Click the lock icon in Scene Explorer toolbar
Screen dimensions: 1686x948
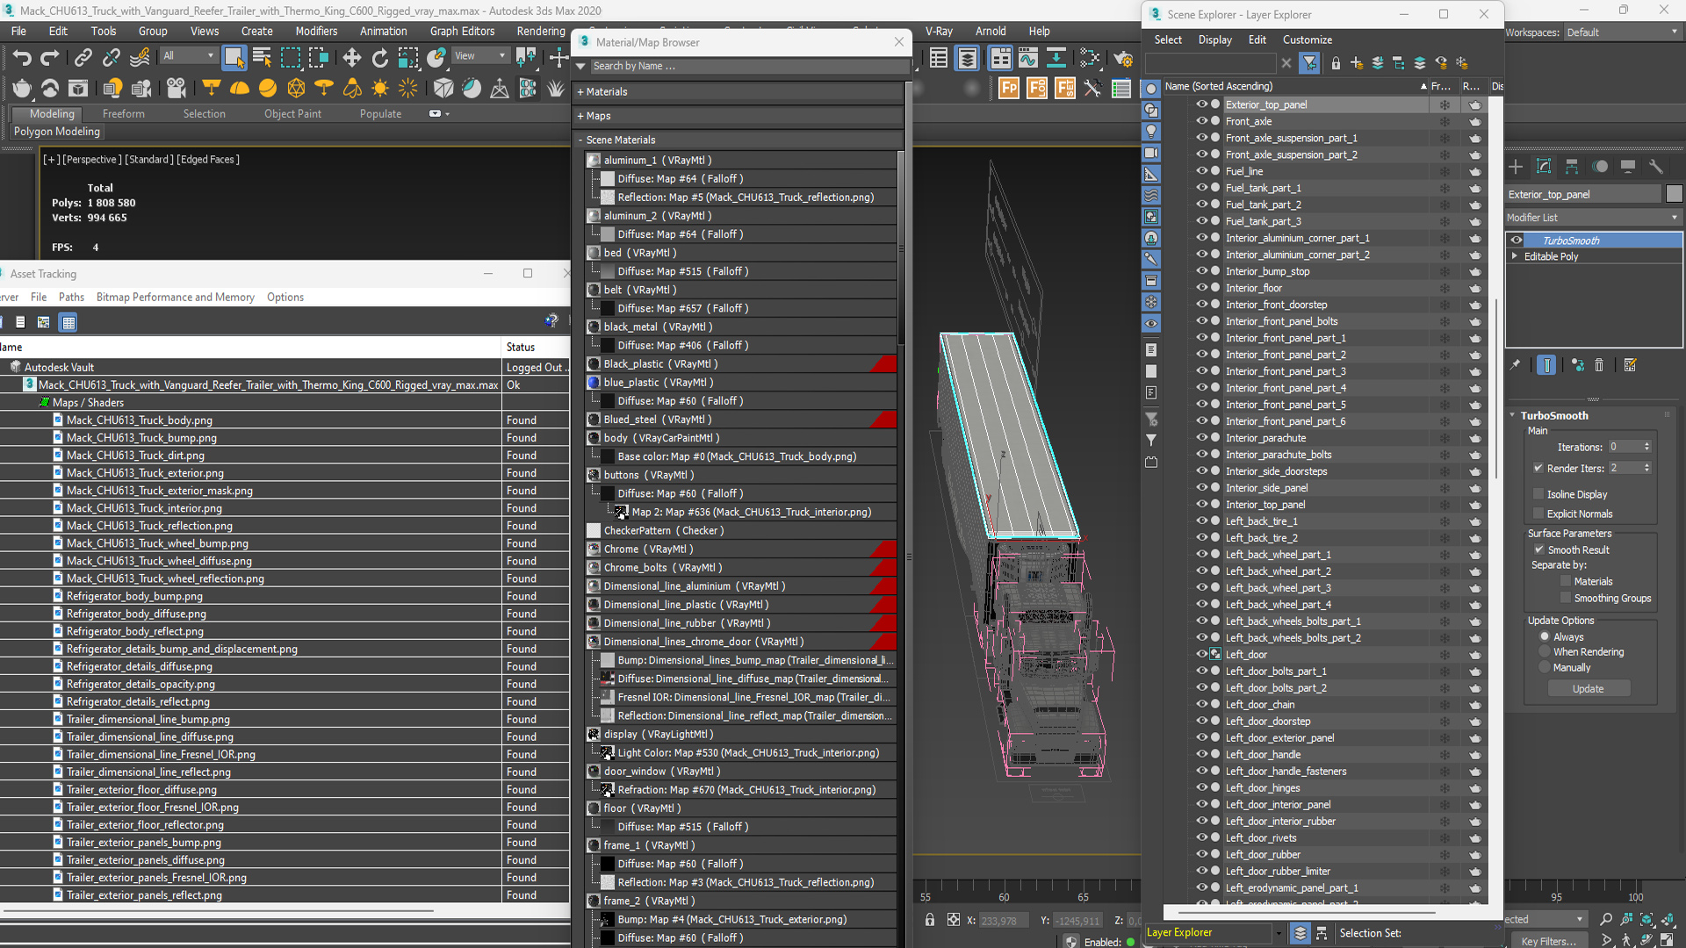1336,63
